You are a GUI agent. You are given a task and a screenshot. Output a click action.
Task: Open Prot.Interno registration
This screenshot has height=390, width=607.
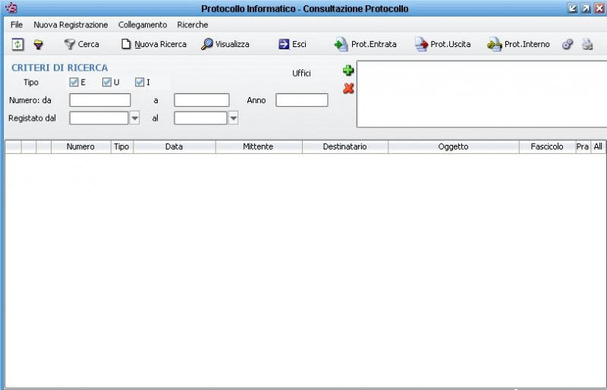coord(518,44)
